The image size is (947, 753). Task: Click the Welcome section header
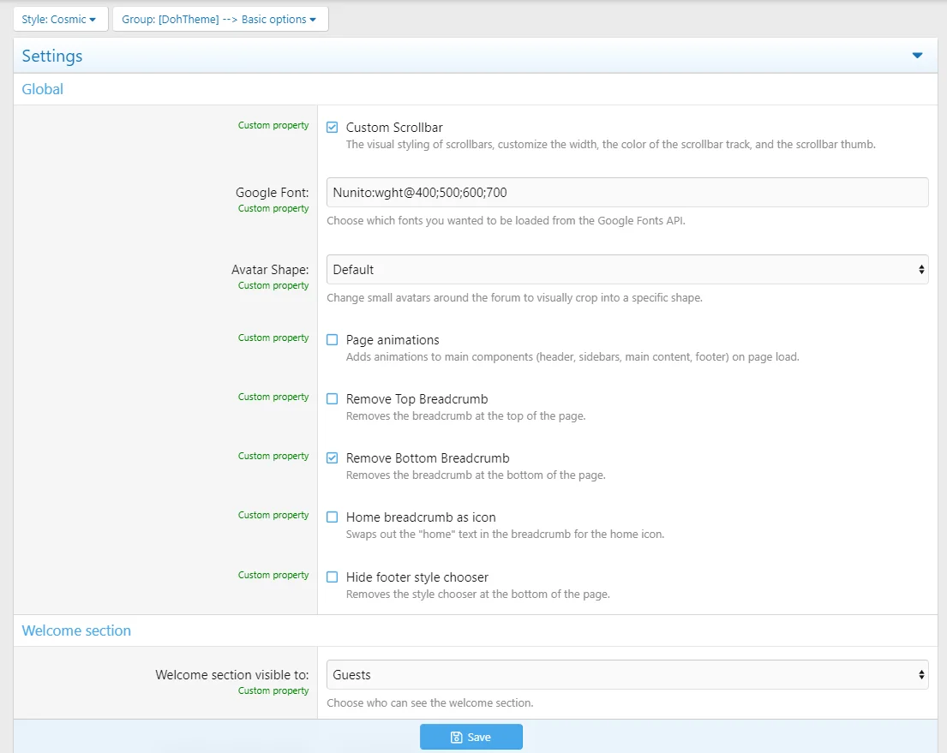tap(76, 630)
